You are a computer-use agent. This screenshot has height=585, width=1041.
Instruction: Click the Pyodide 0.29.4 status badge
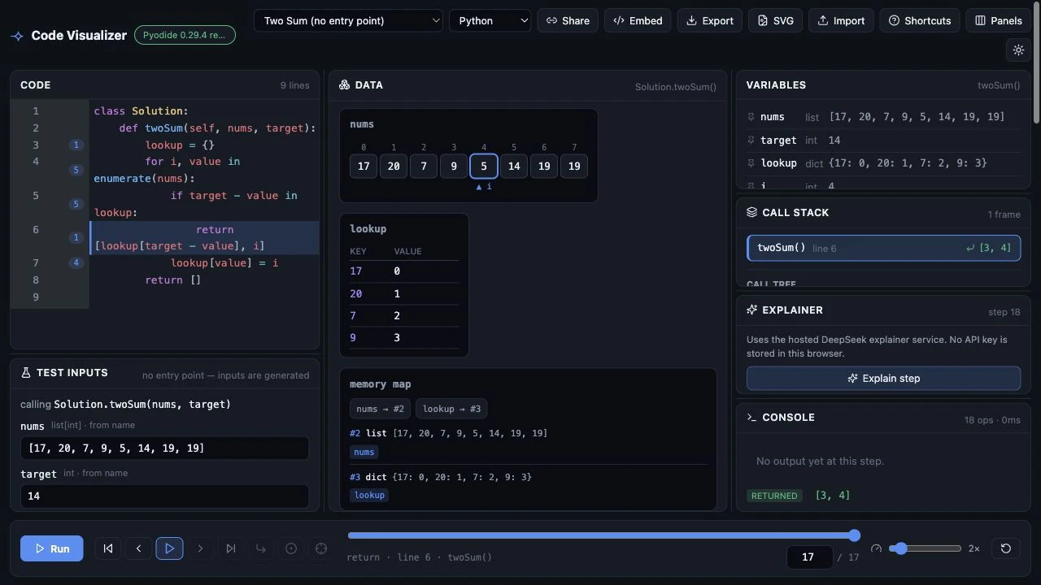pyautogui.click(x=185, y=35)
